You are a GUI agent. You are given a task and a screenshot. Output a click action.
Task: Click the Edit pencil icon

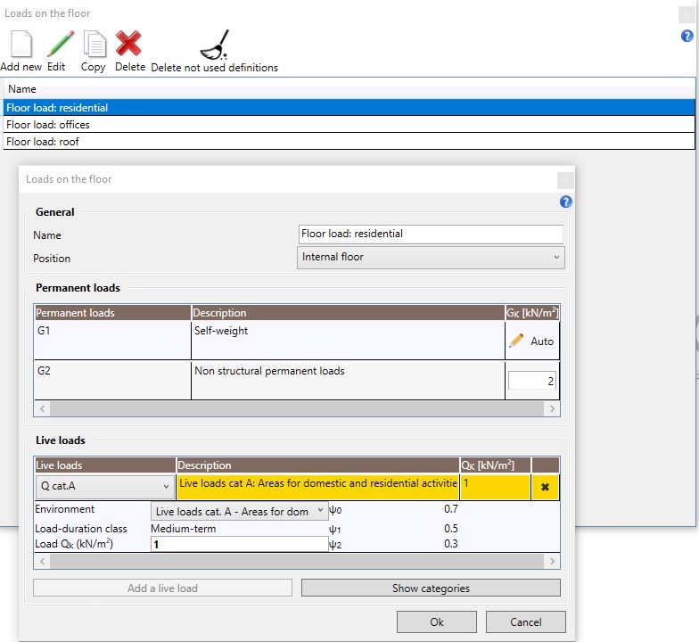[61, 44]
